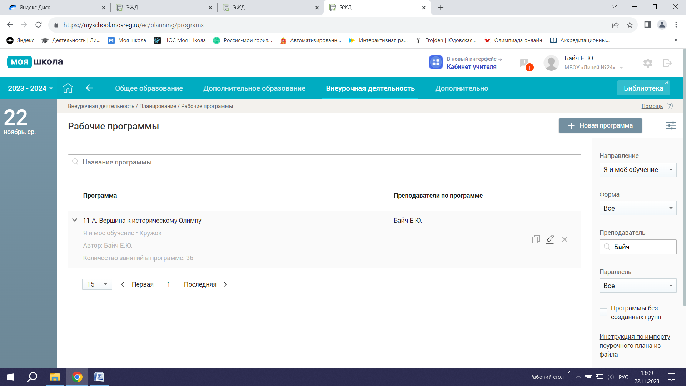This screenshot has height=386, width=686.
Task: Switch the РУС keyboard language
Action: 623,377
